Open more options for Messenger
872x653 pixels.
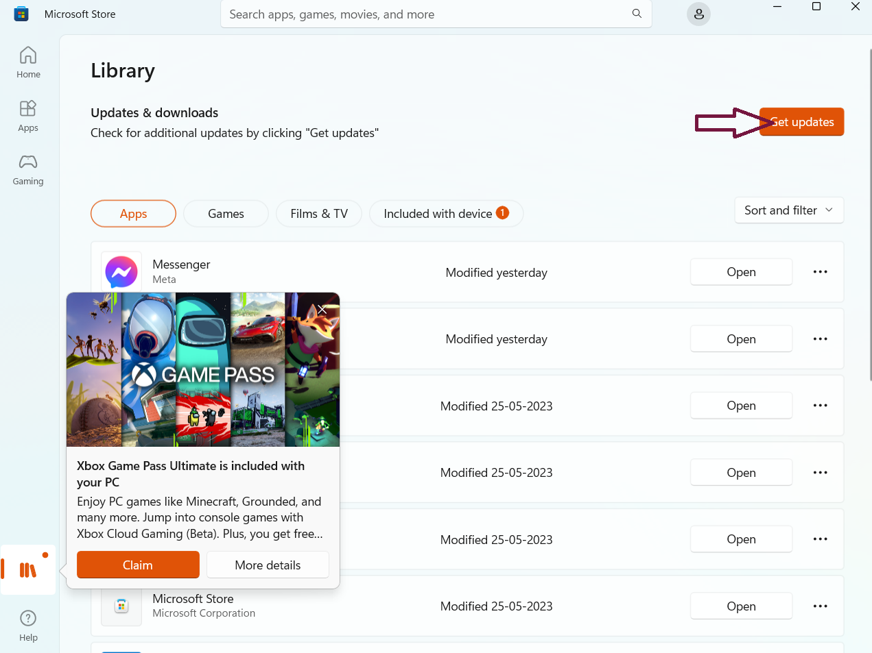click(820, 272)
